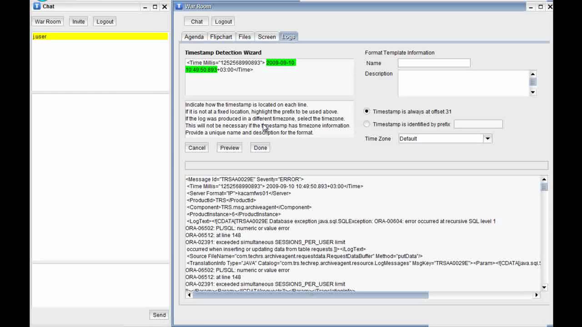Select 'Timestamp is always at offset 31'
Image resolution: width=582 pixels, height=327 pixels.
coord(367,111)
